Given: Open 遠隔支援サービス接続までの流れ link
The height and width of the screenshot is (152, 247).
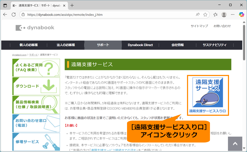Looking at the screenshot, I should [x=114, y=150].
